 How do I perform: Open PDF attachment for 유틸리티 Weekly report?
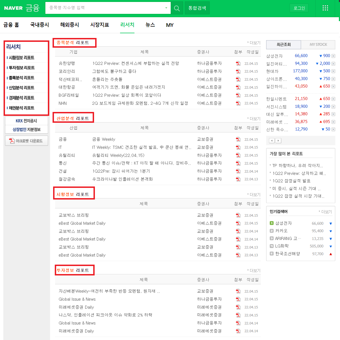(238, 155)
